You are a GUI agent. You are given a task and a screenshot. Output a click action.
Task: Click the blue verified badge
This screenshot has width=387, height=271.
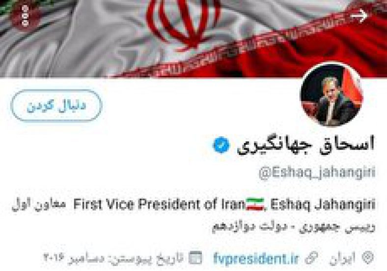tap(221, 145)
